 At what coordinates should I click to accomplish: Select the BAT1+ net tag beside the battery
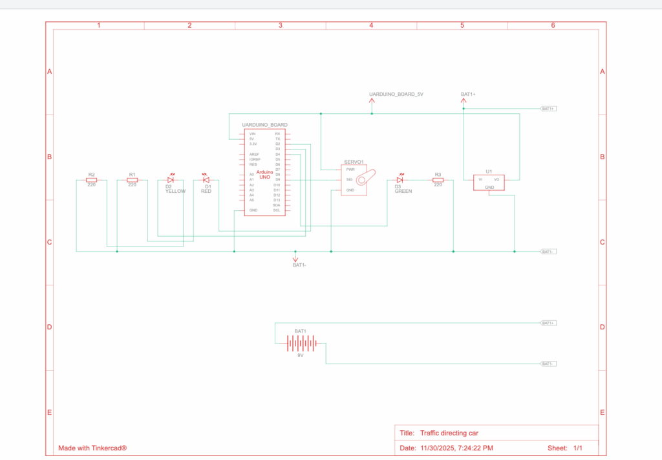pos(548,322)
